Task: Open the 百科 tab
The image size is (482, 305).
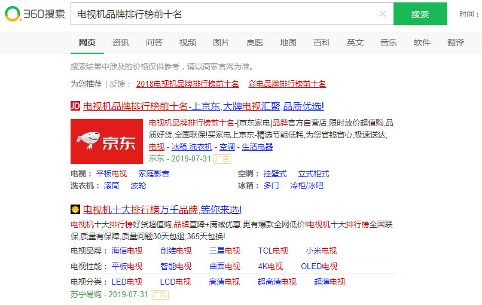Action: coord(322,42)
